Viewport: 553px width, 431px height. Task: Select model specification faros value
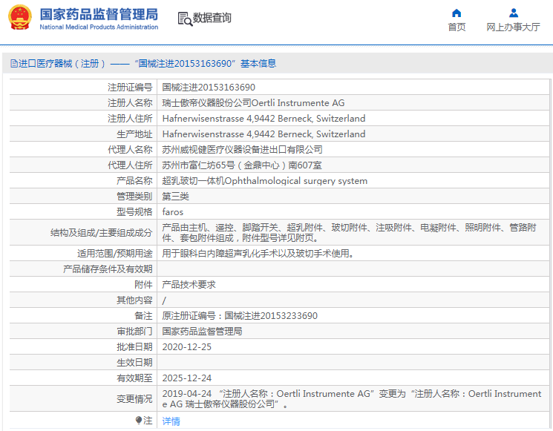[x=172, y=212]
